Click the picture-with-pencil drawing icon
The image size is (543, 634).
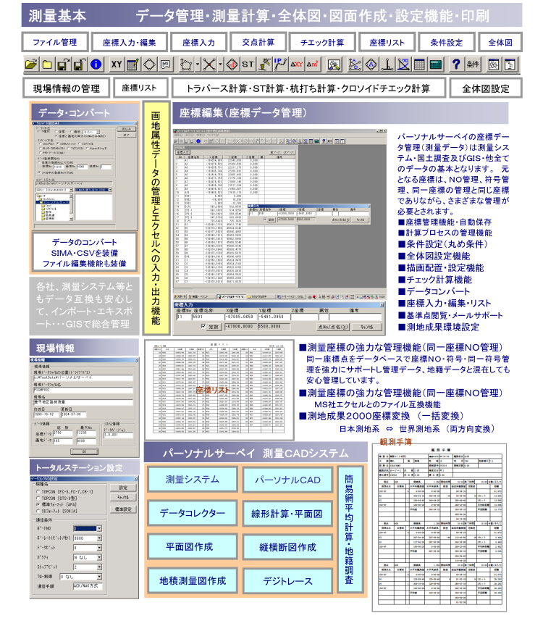(334, 64)
